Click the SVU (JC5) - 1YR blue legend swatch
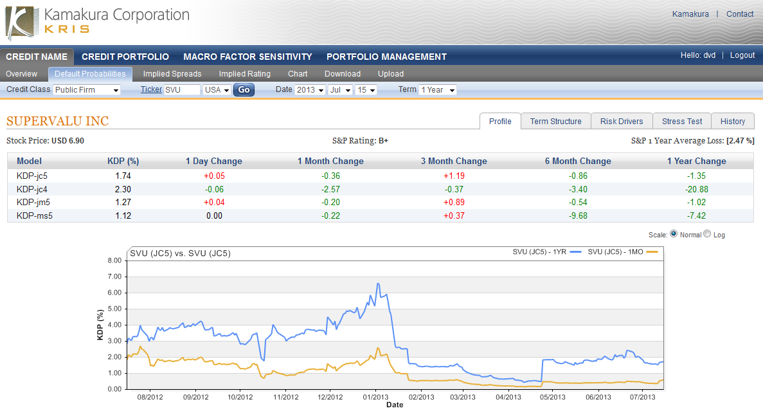This screenshot has width=763, height=411. [x=576, y=251]
